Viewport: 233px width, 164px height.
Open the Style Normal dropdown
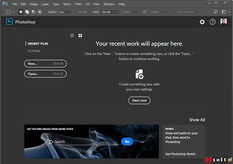point(110,12)
